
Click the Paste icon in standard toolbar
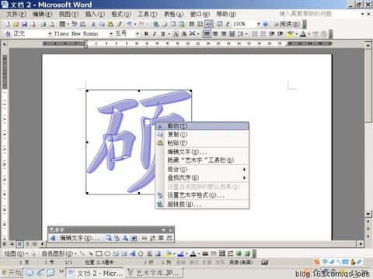pyautogui.click(x=110, y=24)
